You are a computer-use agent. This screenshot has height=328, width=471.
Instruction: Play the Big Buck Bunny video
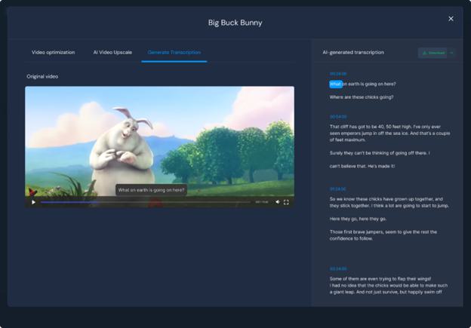33,202
